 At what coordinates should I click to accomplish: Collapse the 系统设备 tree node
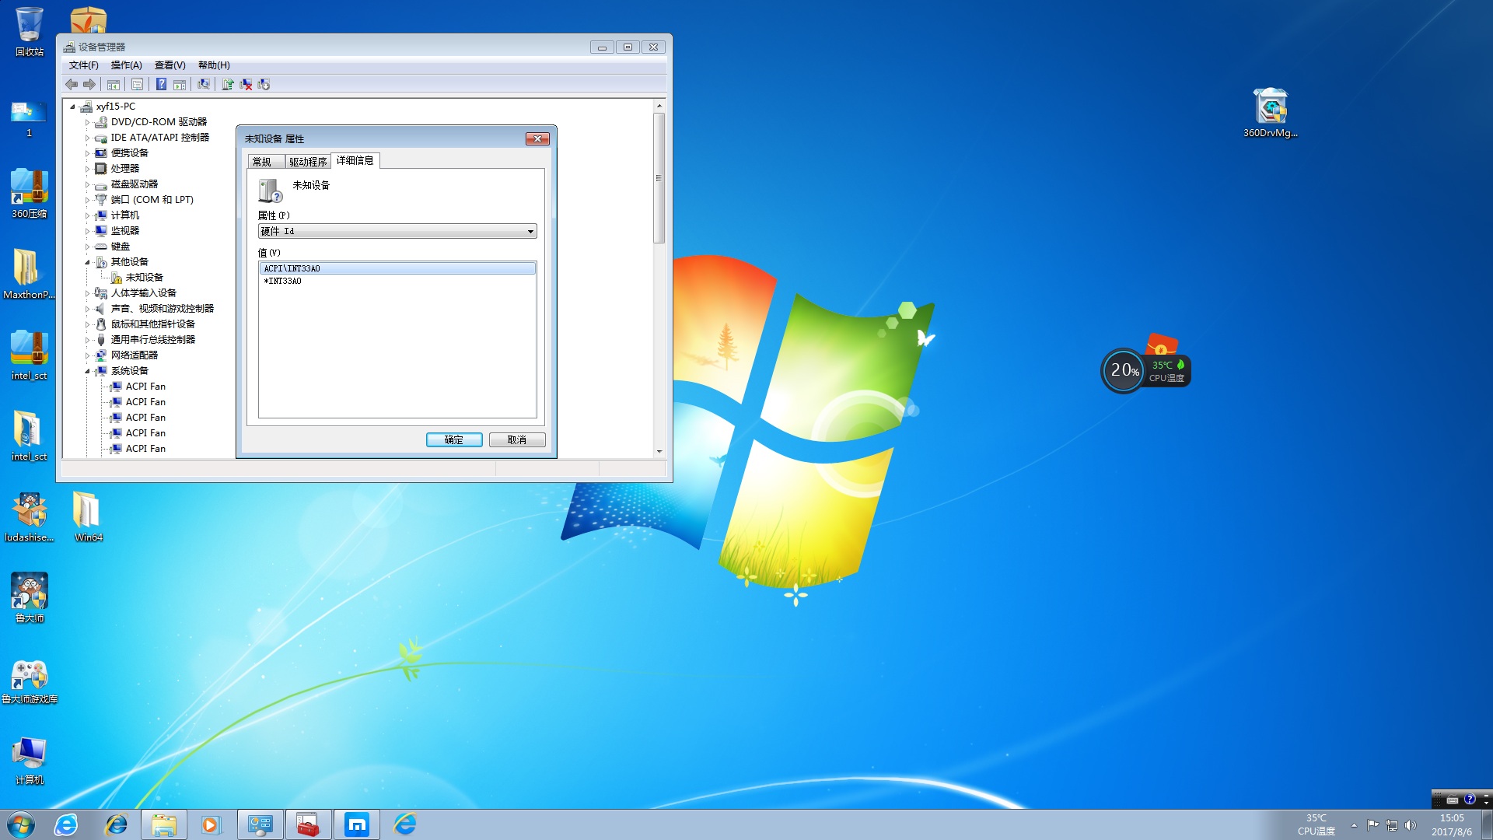(87, 371)
